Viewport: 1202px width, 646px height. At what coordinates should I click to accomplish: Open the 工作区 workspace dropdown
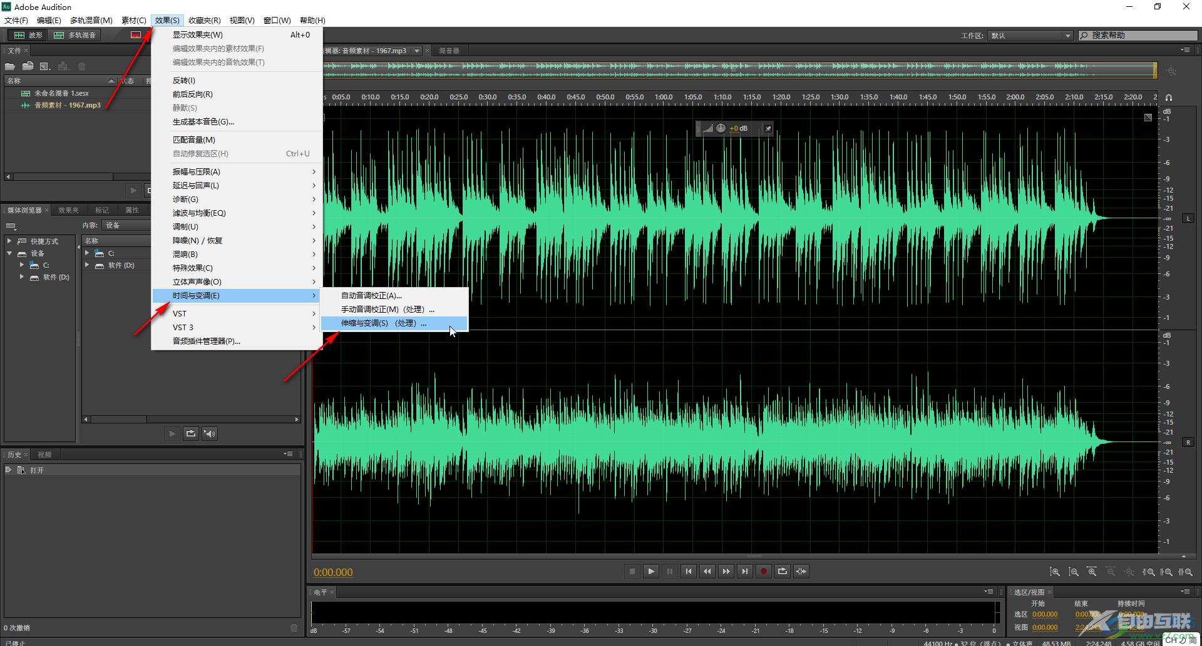pos(1030,36)
